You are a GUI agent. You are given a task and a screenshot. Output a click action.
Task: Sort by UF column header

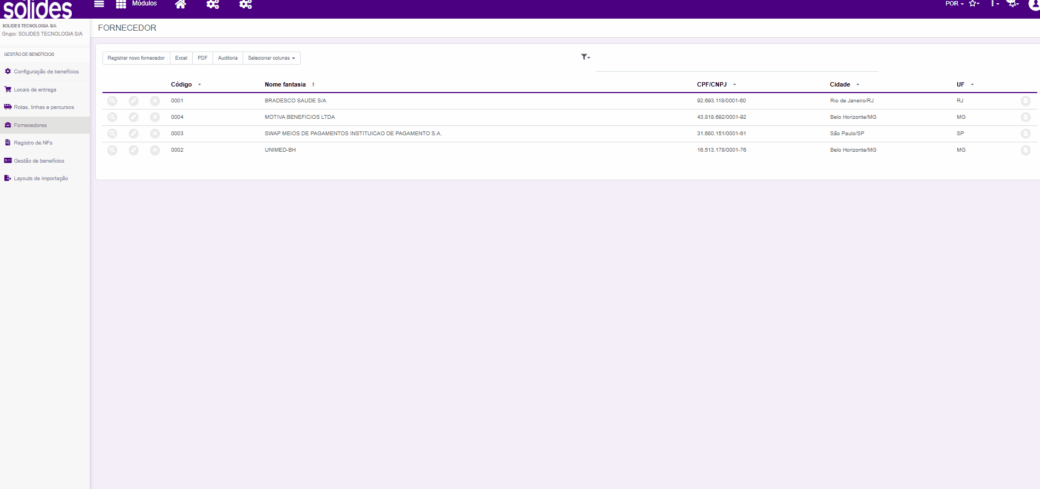(965, 84)
